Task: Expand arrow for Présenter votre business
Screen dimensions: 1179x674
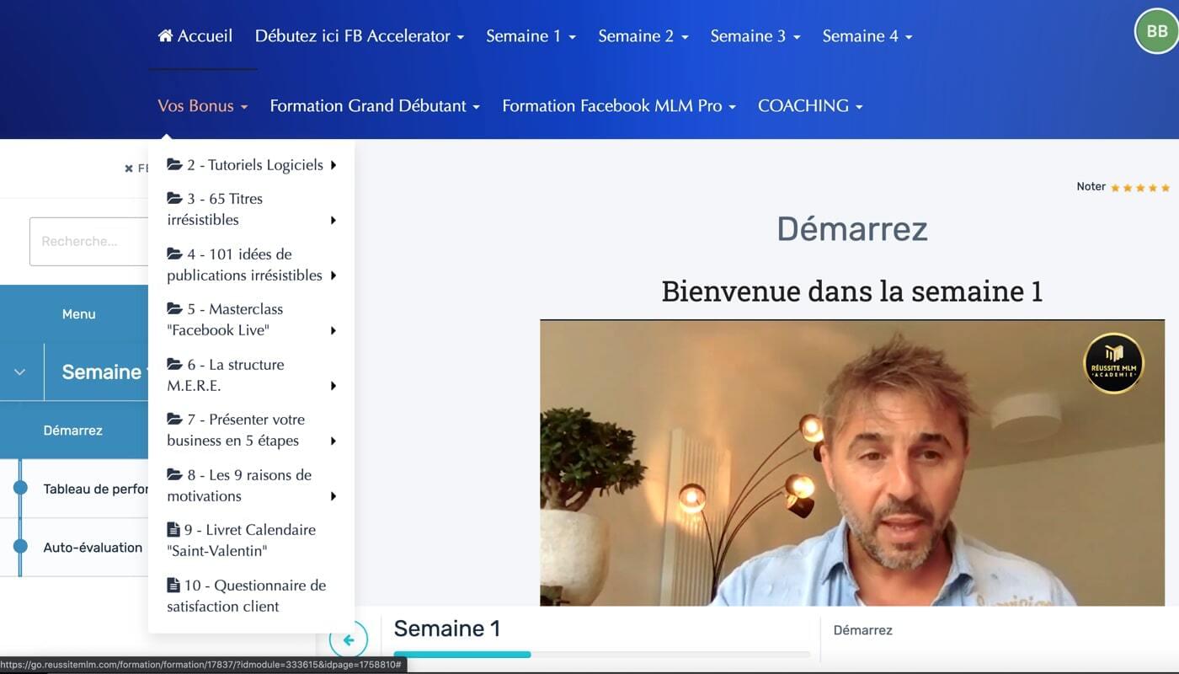Action: [x=333, y=441]
